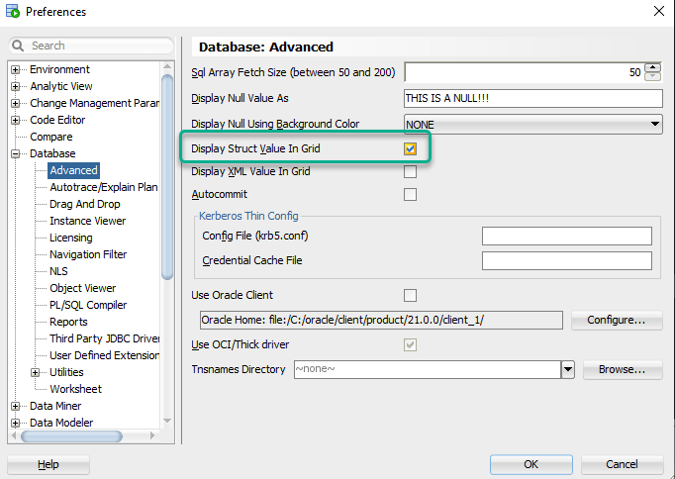Select NLS preferences
This screenshot has height=479, width=675.
[x=58, y=271]
